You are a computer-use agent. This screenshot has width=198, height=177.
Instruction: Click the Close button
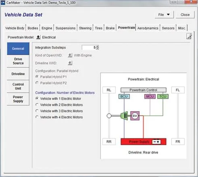click(x=185, y=15)
